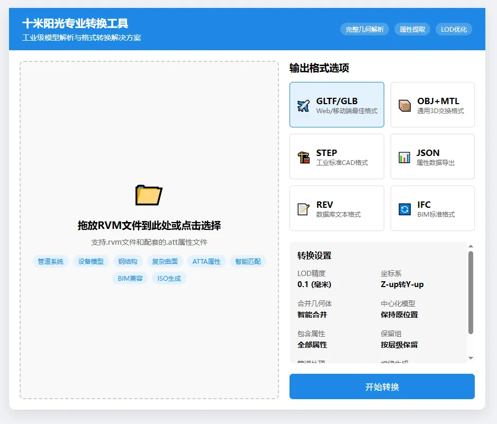Viewport: 497px width, 424px height.
Task: Switch output format to JSON 属性数据导出
Action: (432, 156)
